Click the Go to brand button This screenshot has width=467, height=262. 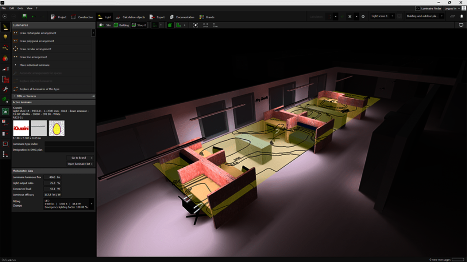click(80, 158)
